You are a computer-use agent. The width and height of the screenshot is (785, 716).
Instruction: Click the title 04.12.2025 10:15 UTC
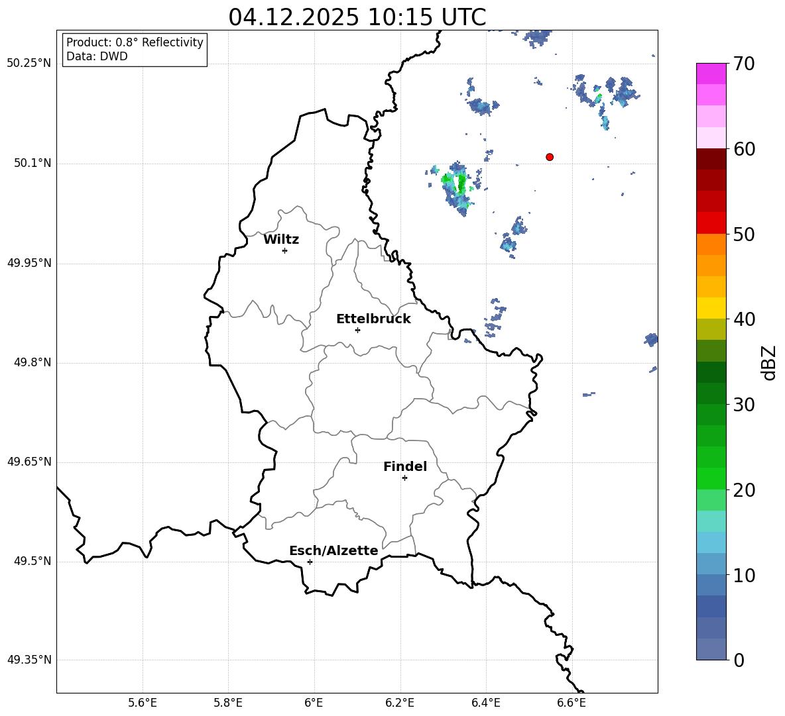click(357, 17)
